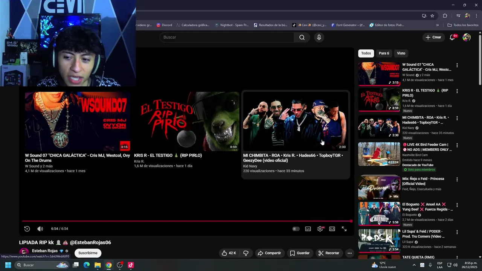The image size is (482, 271).
Task: Open options menu for sidebar W Sound 07 video
Action: coord(457,65)
